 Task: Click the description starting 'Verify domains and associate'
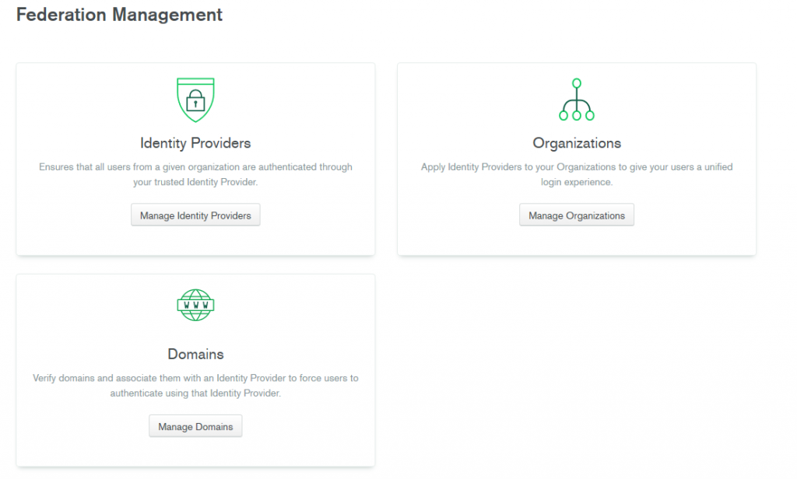195,386
